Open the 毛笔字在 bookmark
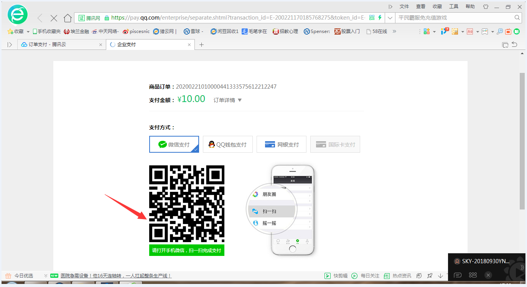Image resolution: width=527 pixels, height=287 pixels. pyautogui.click(x=254, y=31)
